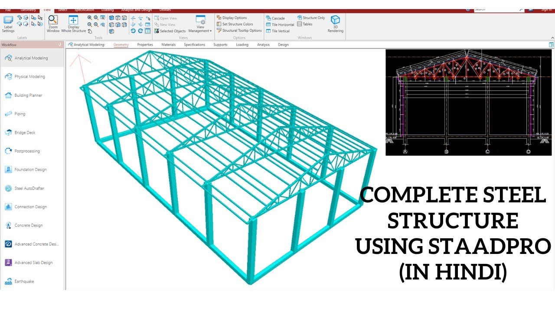Click the CAD truss drawing thumbnail
The image size is (555, 312).
pos(468,102)
